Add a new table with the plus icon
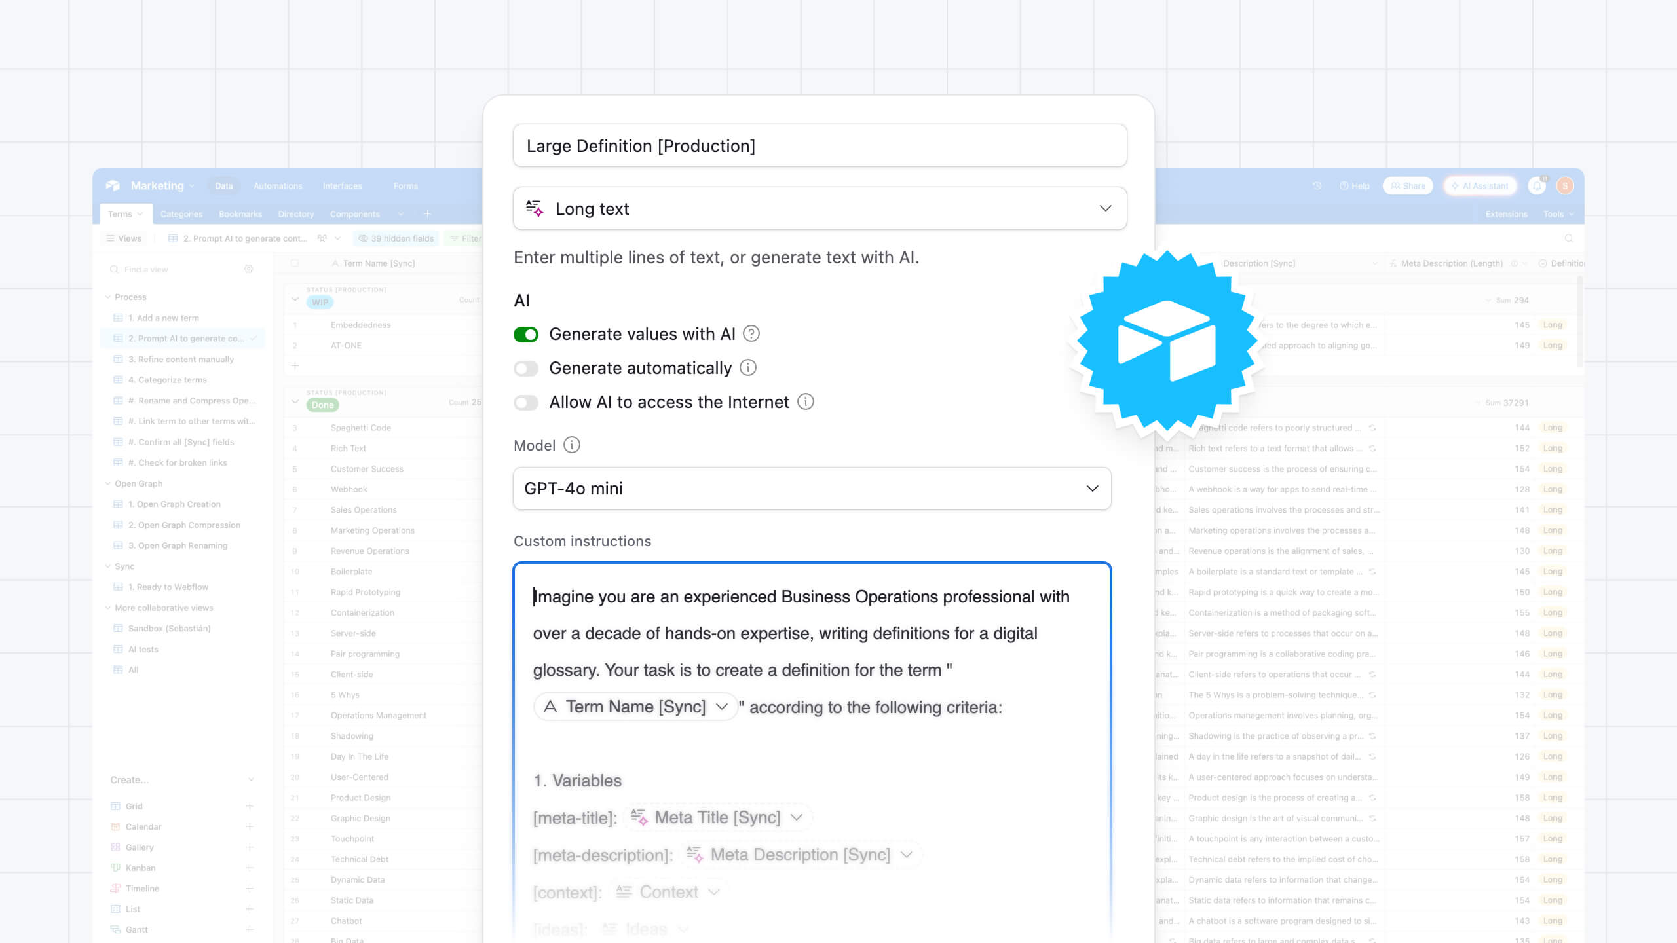Image resolution: width=1677 pixels, height=943 pixels. point(427,214)
